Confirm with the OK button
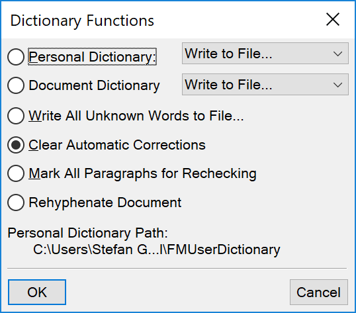 (37, 292)
